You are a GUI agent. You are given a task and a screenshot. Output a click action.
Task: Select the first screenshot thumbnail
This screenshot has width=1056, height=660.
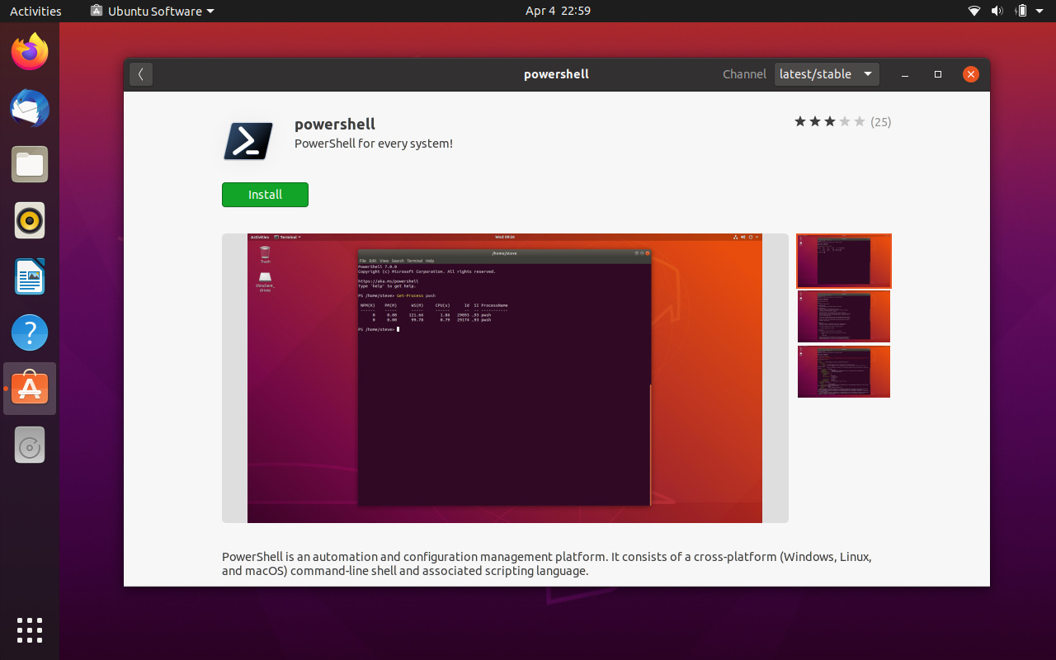pos(844,261)
